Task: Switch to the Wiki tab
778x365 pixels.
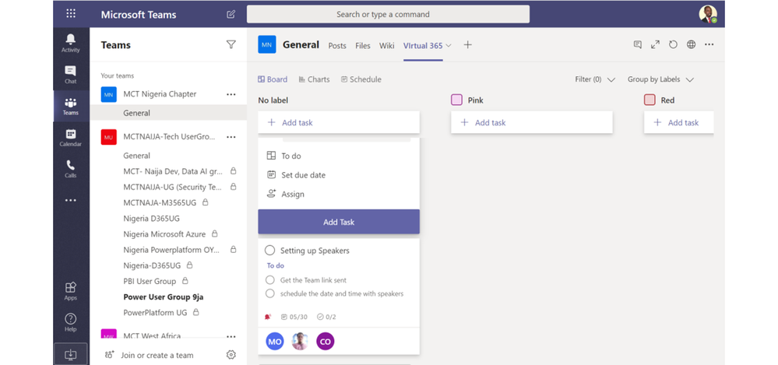Action: pos(387,46)
